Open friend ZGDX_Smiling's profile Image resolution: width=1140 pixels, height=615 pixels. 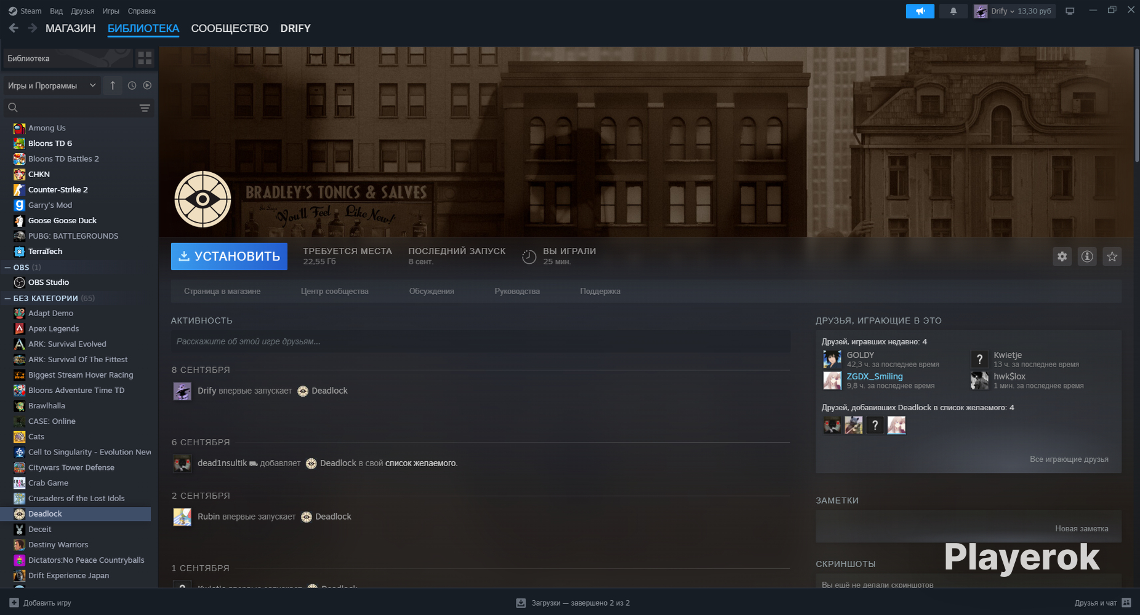pyautogui.click(x=874, y=376)
